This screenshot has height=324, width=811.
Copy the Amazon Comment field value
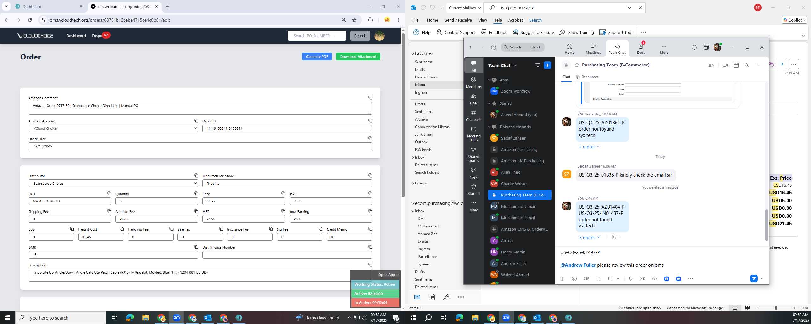coord(370,98)
